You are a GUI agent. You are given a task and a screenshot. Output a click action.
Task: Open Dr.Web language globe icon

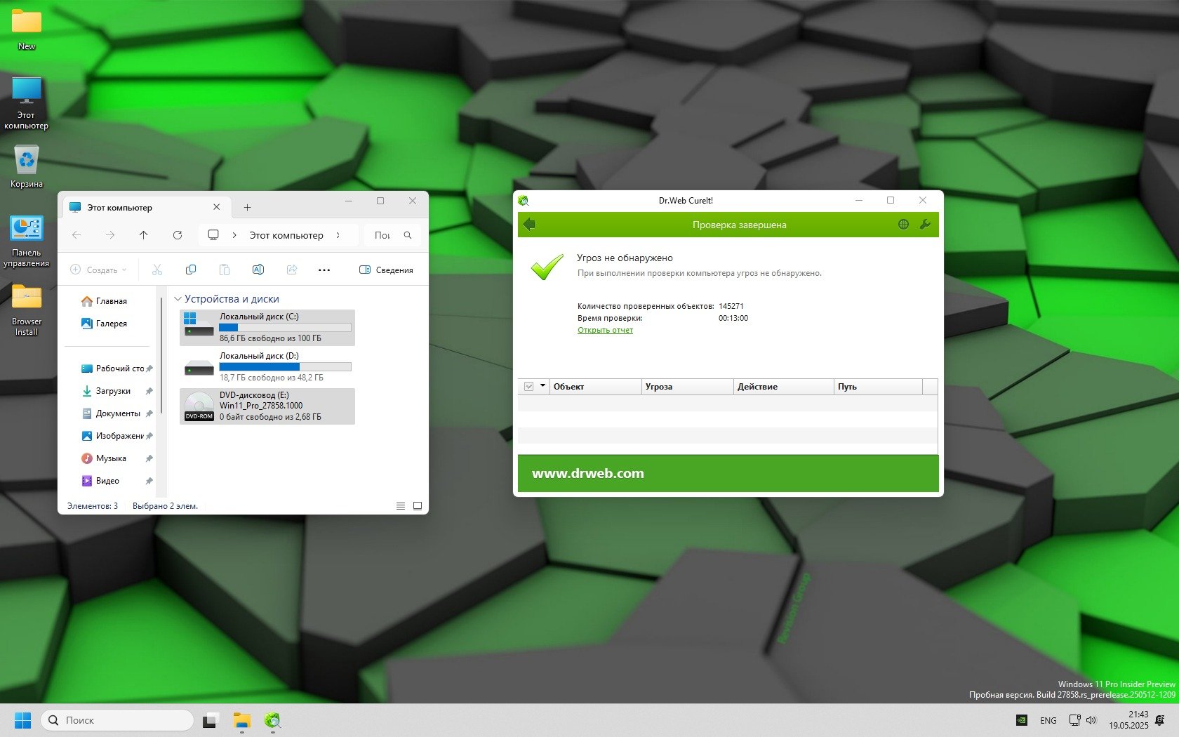click(903, 225)
